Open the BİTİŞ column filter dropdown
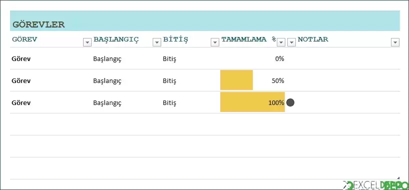Viewport: 409px width, 190px height. click(x=215, y=42)
